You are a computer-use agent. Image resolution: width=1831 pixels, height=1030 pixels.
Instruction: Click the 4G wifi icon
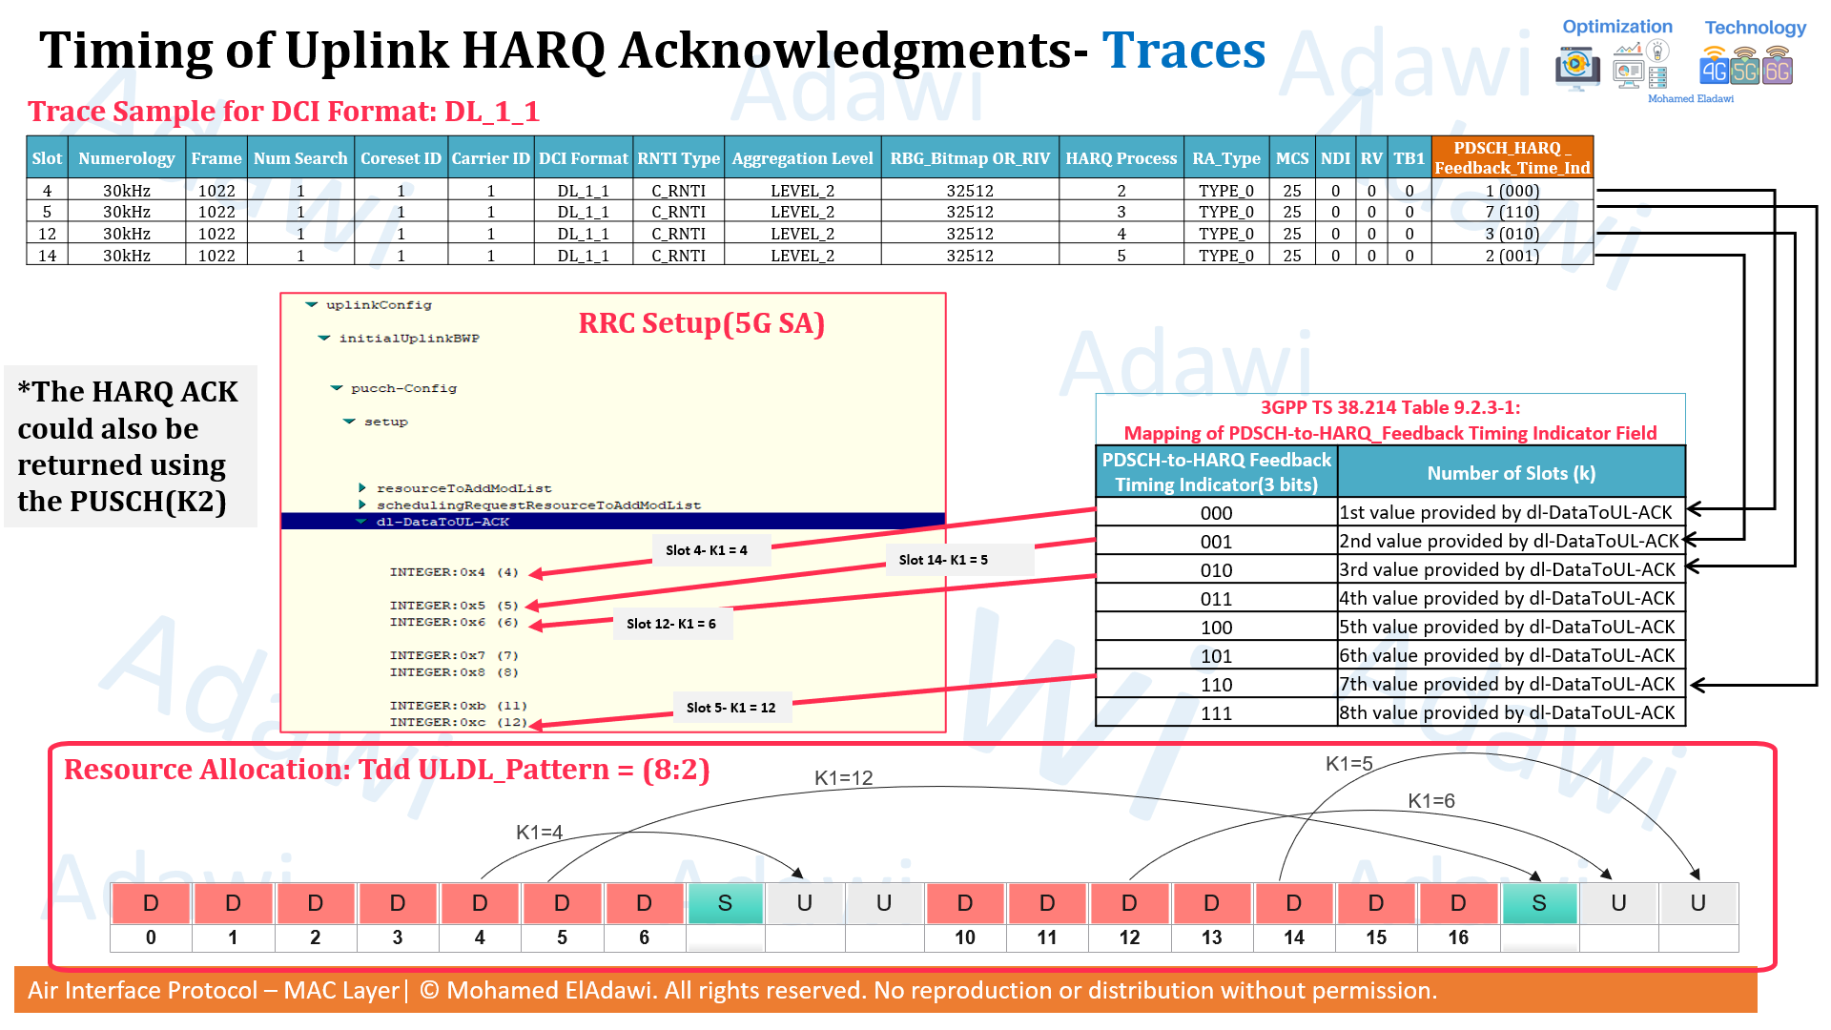coord(1714,68)
